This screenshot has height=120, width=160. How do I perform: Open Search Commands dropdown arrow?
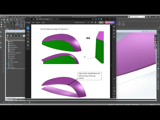coord(144,17)
